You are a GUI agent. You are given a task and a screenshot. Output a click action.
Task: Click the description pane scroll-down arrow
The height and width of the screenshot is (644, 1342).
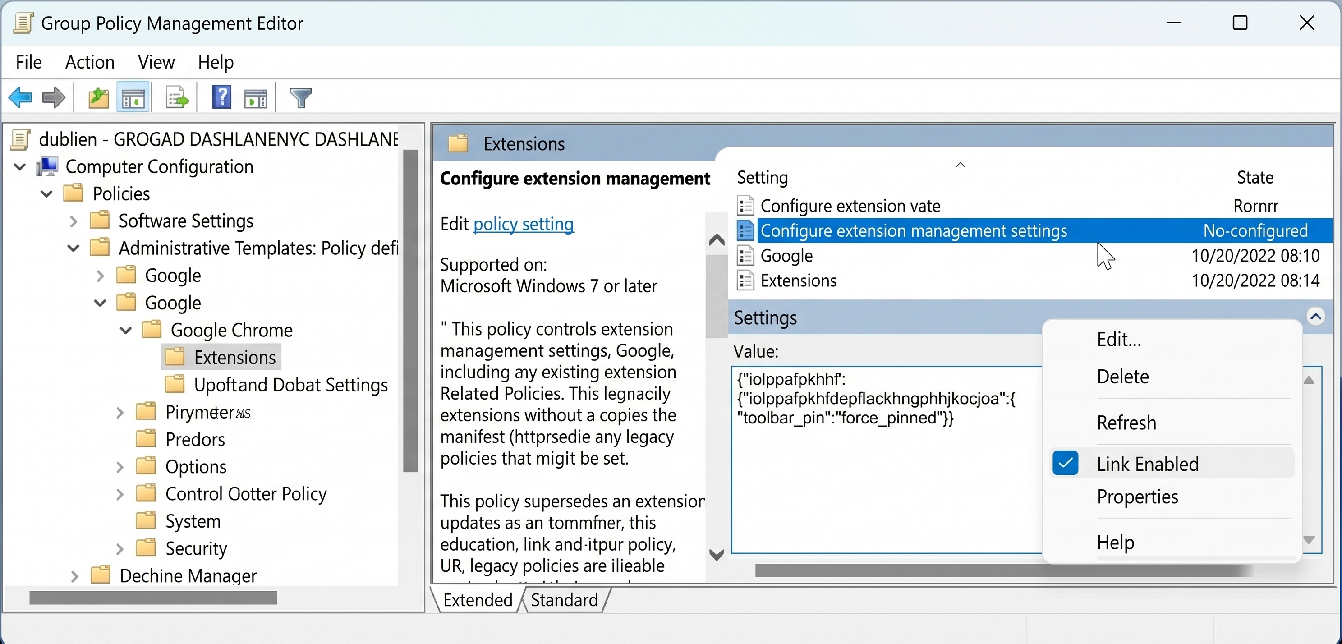pos(717,554)
